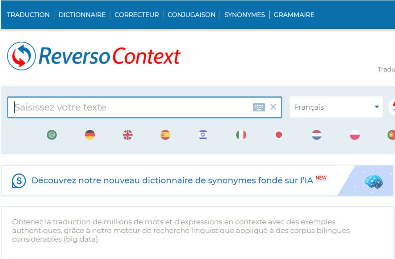Select the Dutch flag
Image resolution: width=395 pixels, height=259 pixels.
[x=317, y=135]
